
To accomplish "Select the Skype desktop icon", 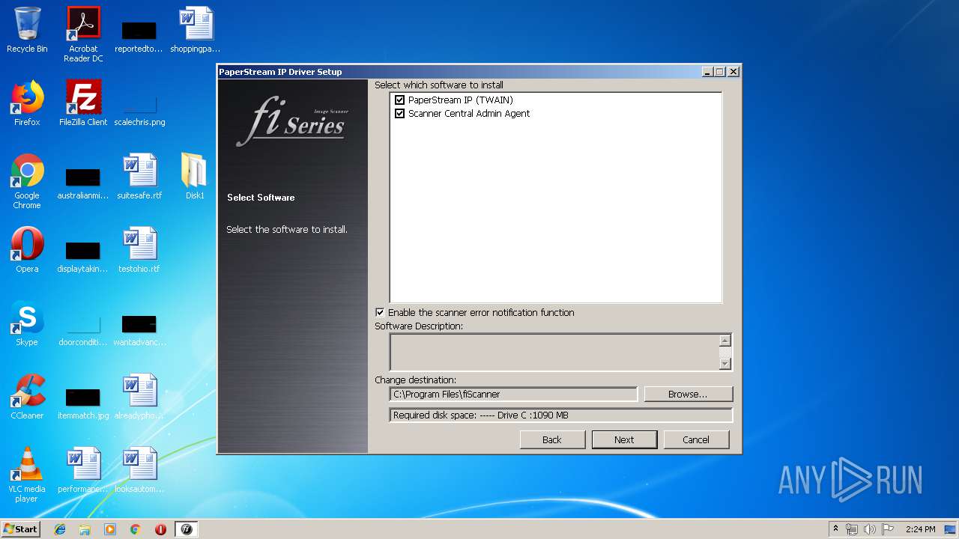I will pyautogui.click(x=27, y=323).
